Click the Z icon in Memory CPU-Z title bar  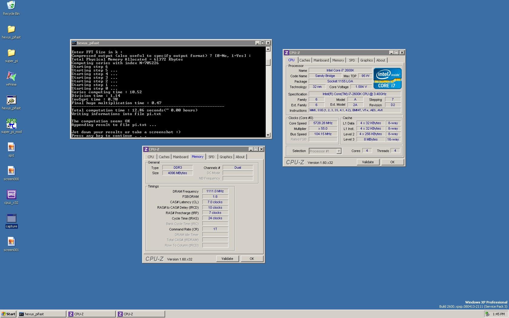pos(146,149)
